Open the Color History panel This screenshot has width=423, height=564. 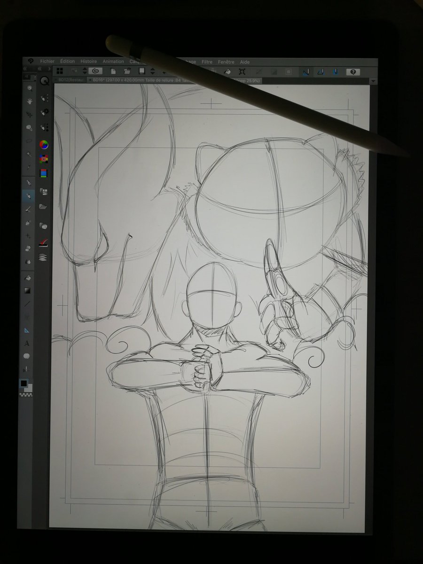pos(44,173)
